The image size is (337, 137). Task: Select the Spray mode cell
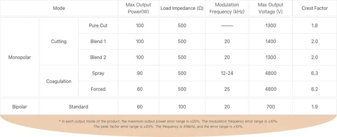click(98, 73)
